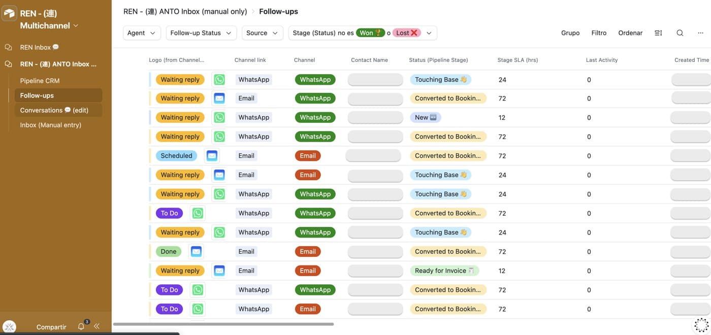Click Contact Name column header
The image size is (711, 335).
[369, 60]
